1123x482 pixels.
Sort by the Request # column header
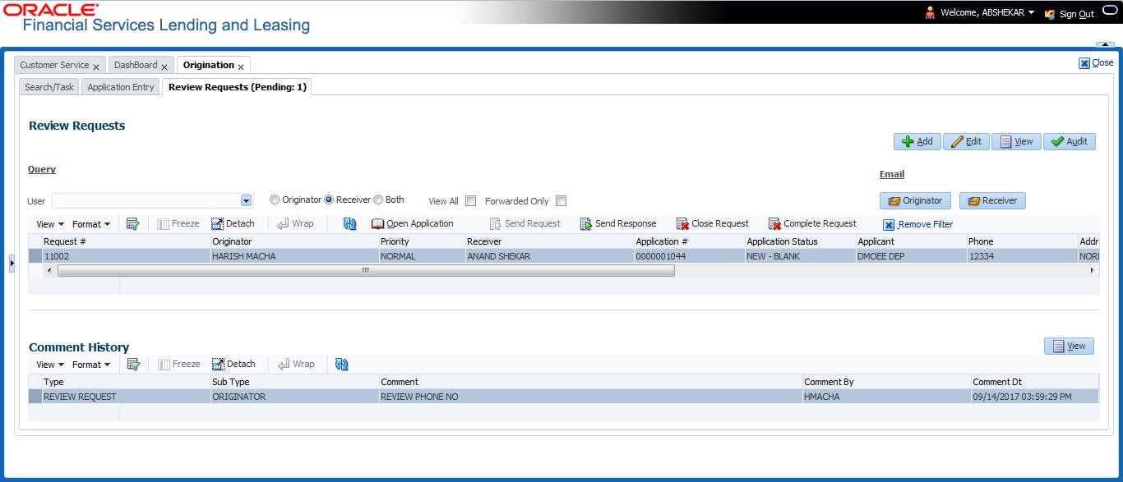pyautogui.click(x=126, y=241)
